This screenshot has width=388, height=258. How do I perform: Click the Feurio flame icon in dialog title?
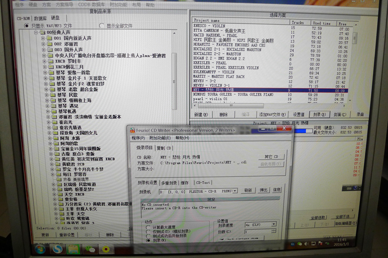[x=132, y=130]
